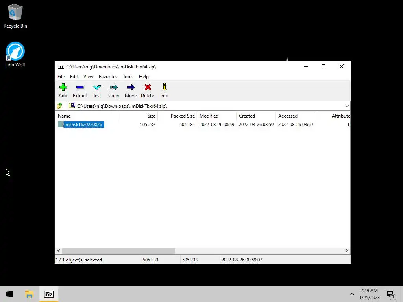Click the archive icon in address bar
The width and height of the screenshot is (403, 302).
pos(72,106)
